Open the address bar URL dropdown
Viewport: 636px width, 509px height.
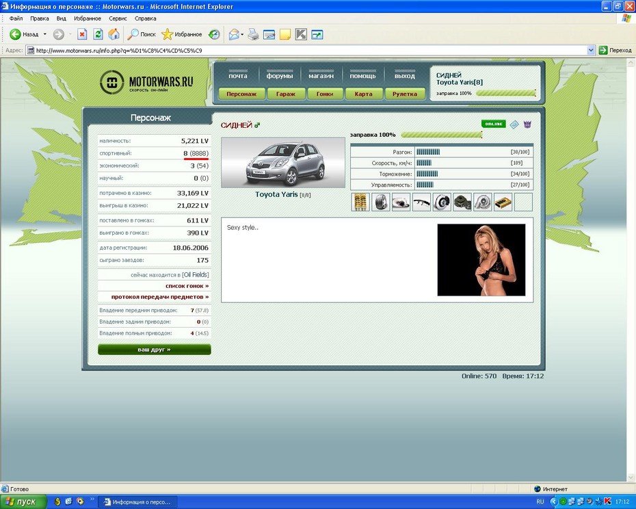click(x=591, y=51)
